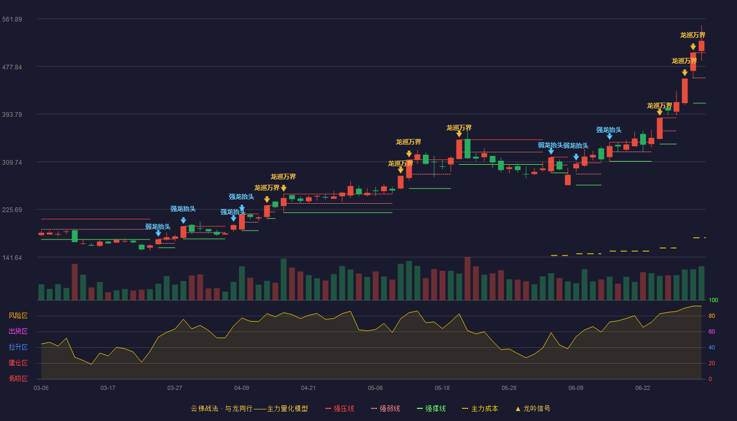Click the green 100 indicator scale value
737x421 pixels.
point(713,300)
